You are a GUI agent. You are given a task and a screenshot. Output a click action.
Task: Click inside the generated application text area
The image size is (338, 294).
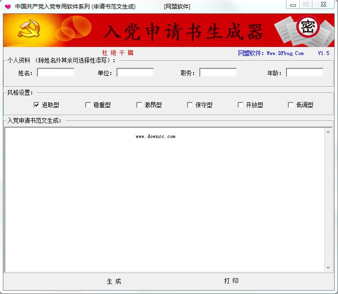pos(165,199)
